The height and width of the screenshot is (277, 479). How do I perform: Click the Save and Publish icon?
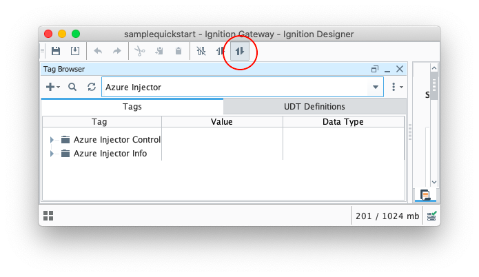point(74,51)
